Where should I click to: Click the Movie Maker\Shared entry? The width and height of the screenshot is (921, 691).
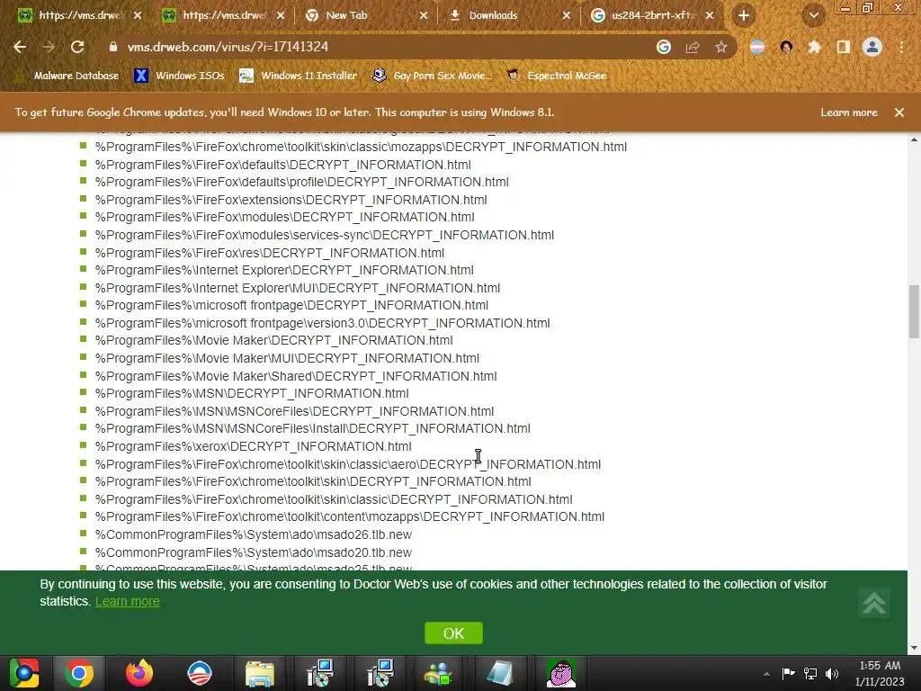click(296, 376)
